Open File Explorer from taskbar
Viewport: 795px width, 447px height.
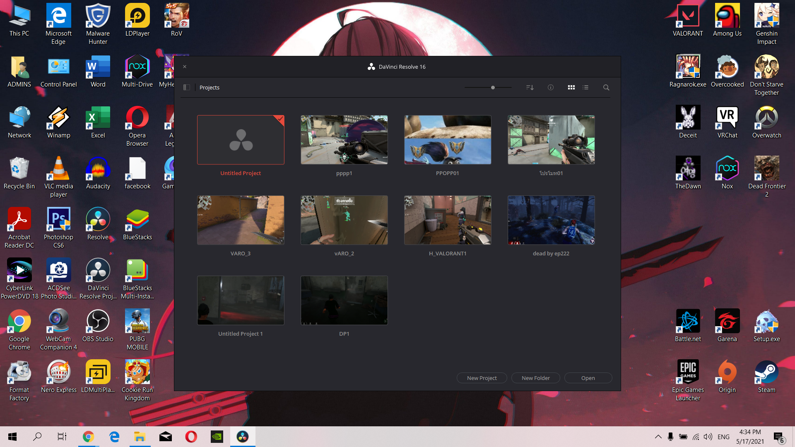(140, 437)
